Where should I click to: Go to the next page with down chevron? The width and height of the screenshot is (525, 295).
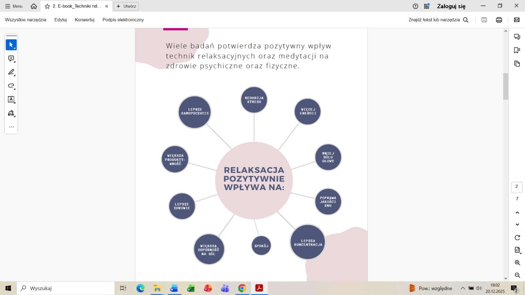coord(517,225)
